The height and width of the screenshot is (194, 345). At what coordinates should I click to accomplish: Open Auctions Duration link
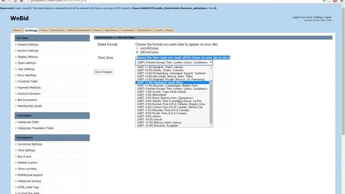[x=29, y=94]
